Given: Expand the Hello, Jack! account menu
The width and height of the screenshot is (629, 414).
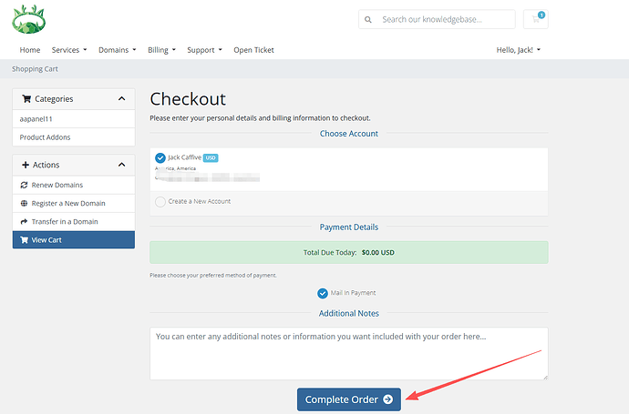Looking at the screenshot, I should [x=518, y=50].
